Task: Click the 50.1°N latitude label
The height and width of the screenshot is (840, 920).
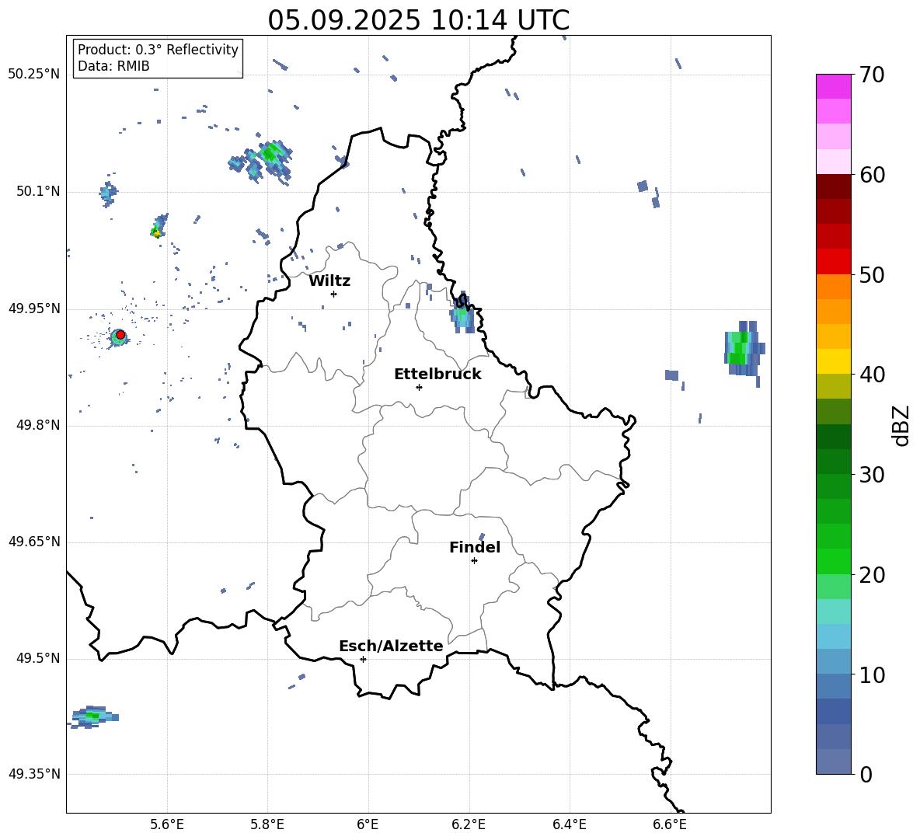Action: point(38,192)
